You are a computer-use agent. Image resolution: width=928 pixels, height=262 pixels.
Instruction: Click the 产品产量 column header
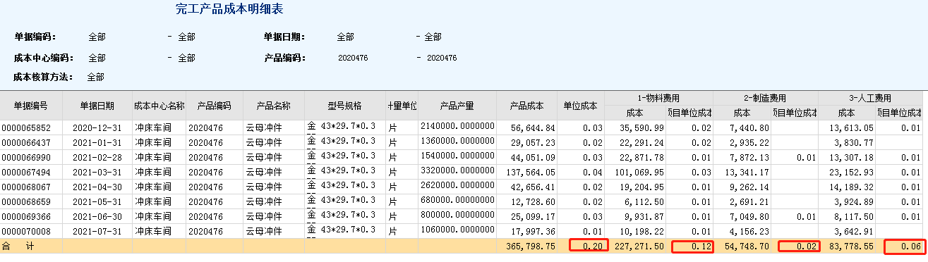pos(457,106)
